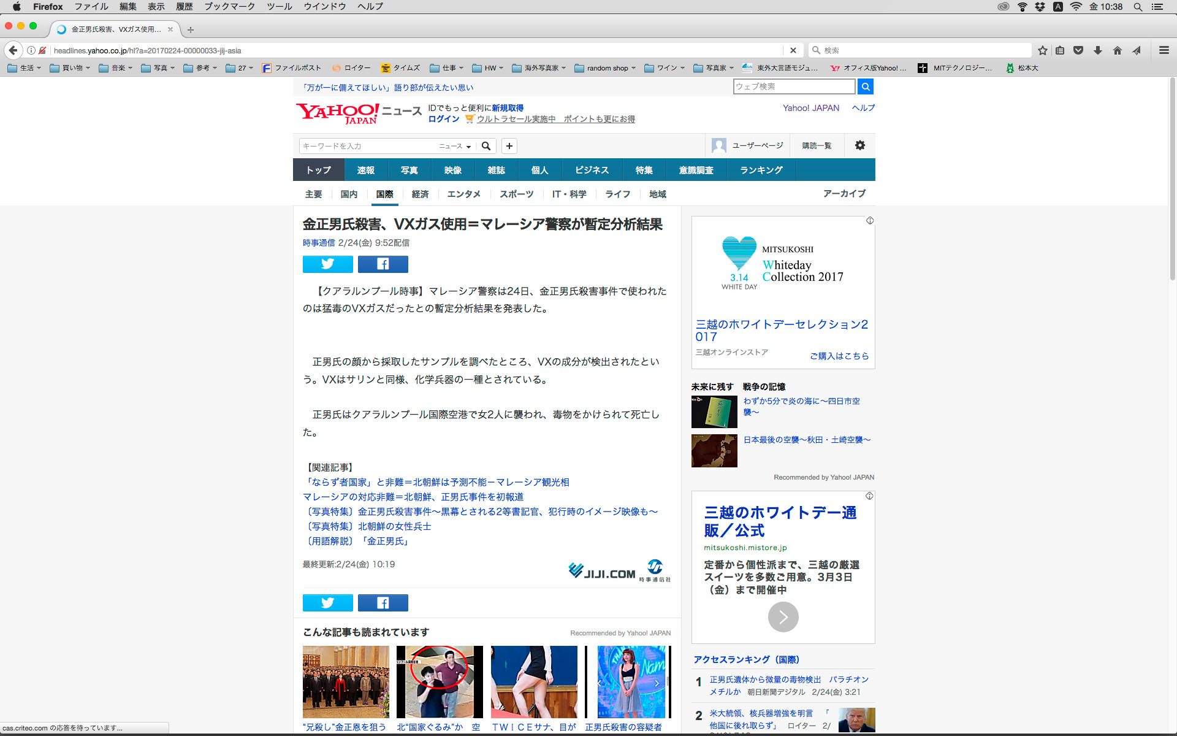Click the Twitter share button under headline
The height and width of the screenshot is (736, 1177).
(x=327, y=264)
